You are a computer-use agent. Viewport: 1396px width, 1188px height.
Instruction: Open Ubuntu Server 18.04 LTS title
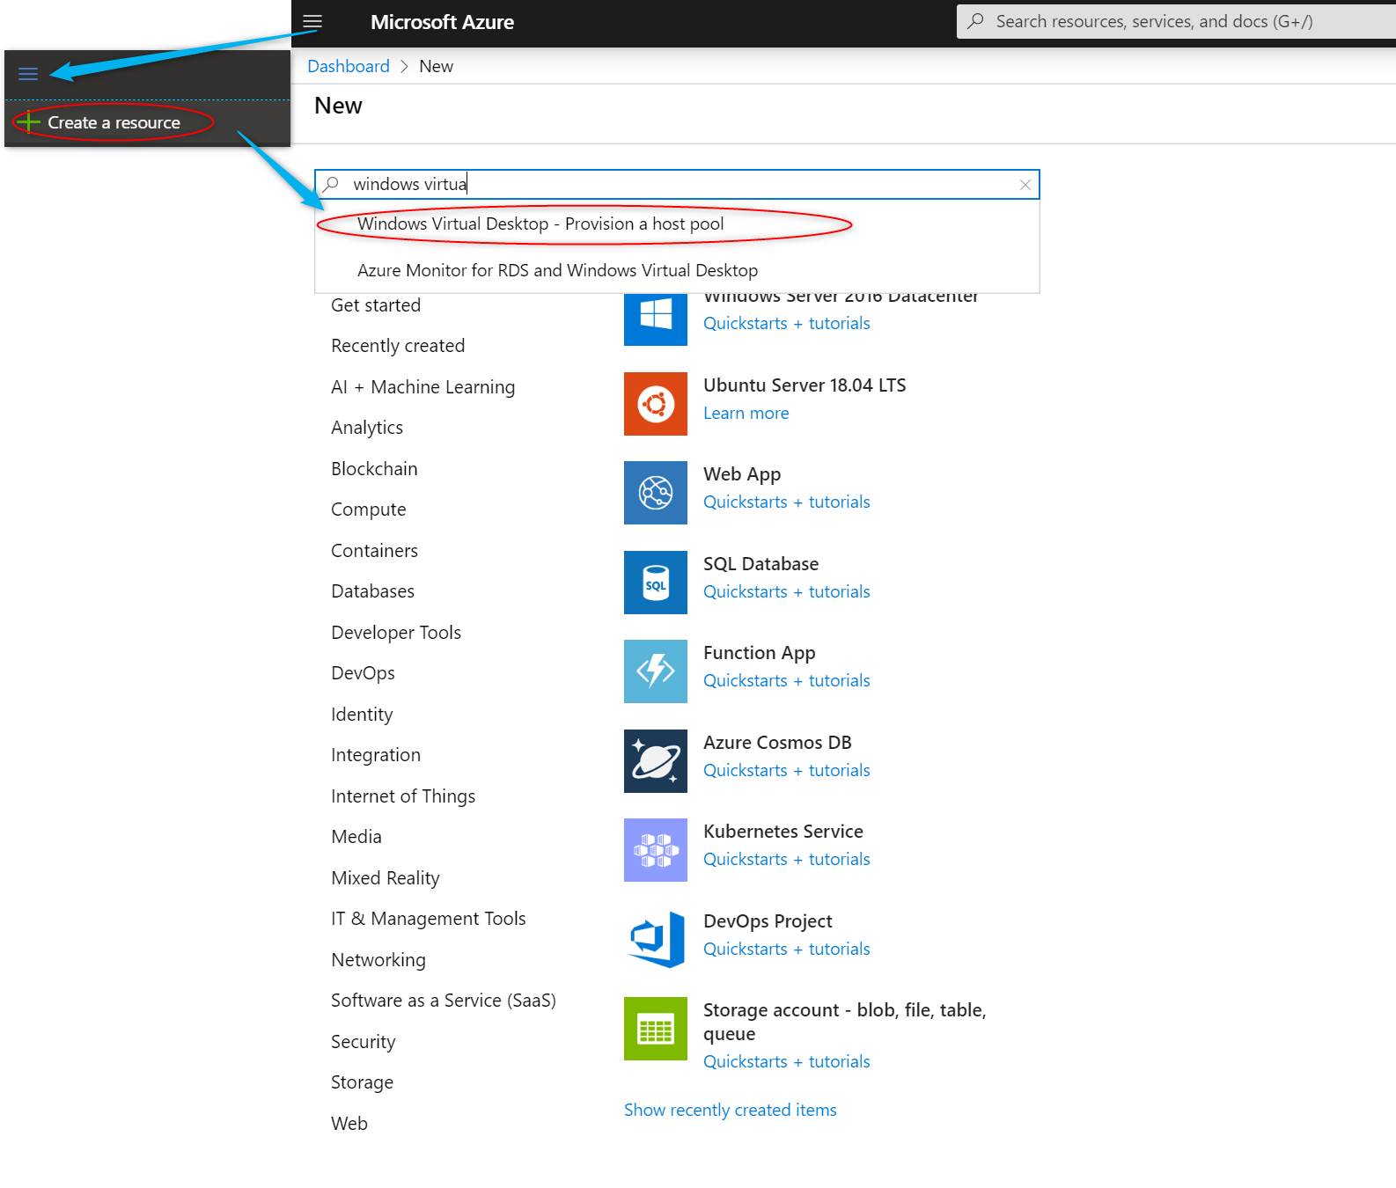coord(805,385)
